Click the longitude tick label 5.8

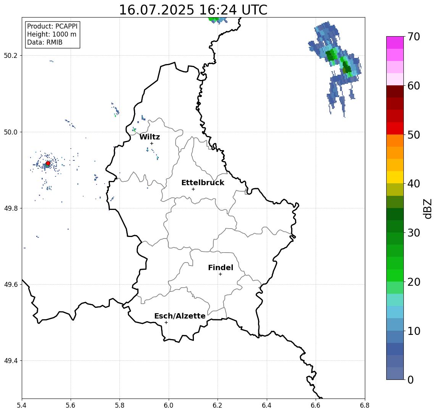click(x=119, y=405)
